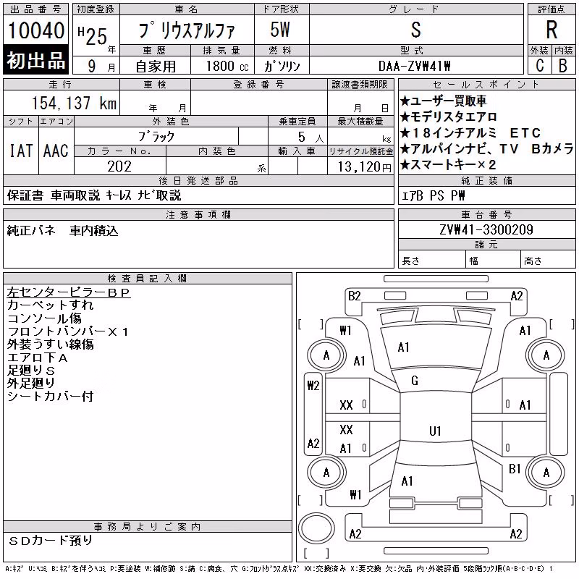Select the exterior rating C
579x579 pixels.
pyautogui.click(x=539, y=65)
